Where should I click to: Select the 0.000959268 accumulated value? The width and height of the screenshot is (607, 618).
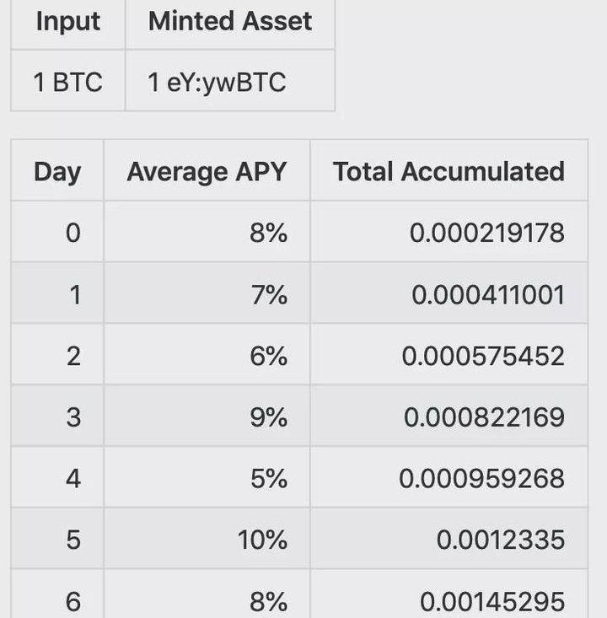click(481, 478)
